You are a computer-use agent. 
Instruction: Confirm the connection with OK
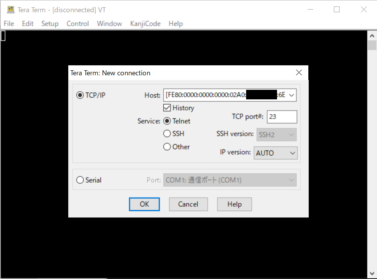point(144,204)
